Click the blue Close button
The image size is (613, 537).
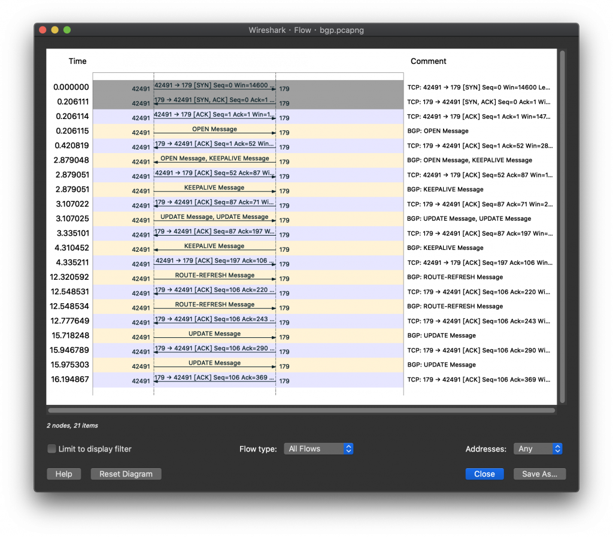[x=484, y=474]
